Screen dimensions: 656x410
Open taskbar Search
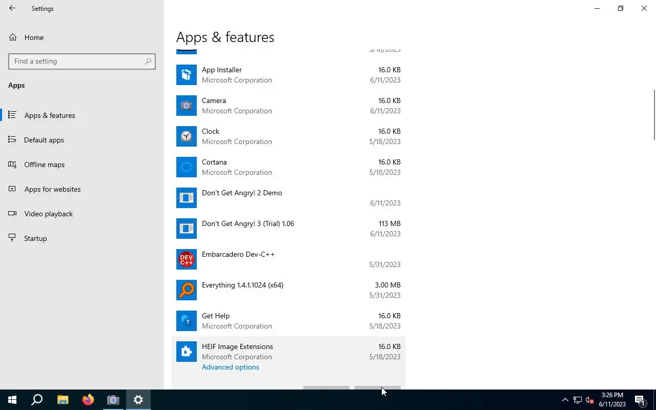[x=37, y=400]
